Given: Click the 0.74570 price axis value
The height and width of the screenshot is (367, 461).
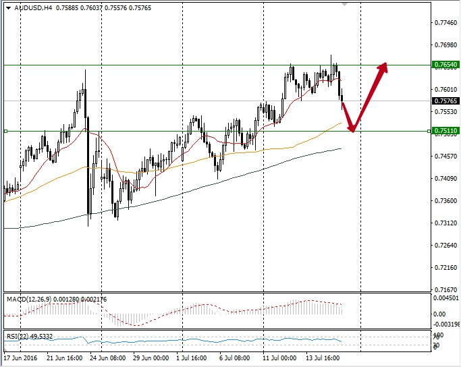Looking at the screenshot, I should tap(446, 156).
